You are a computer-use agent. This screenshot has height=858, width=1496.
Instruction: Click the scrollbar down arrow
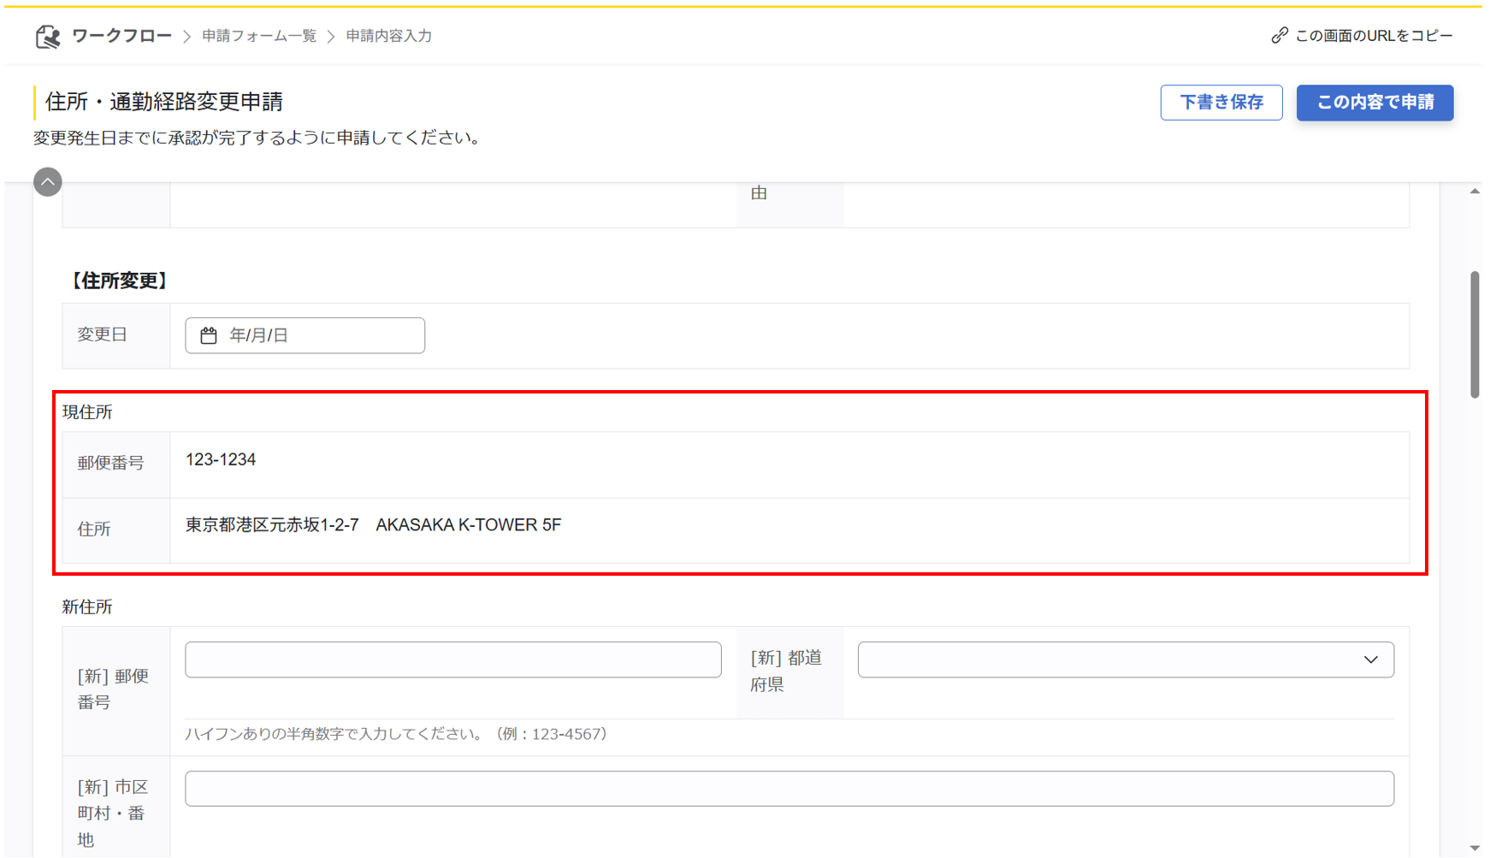(1475, 848)
